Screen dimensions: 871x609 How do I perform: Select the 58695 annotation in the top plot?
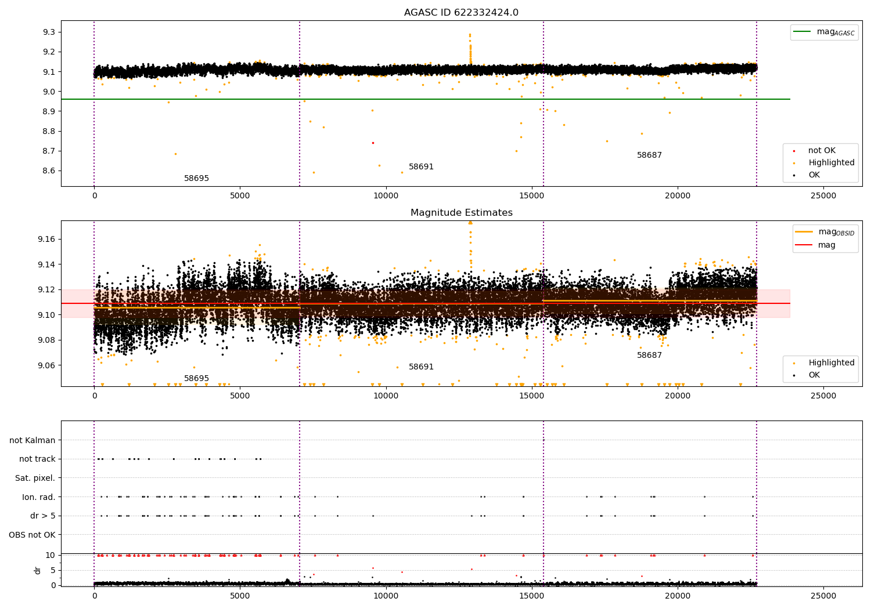coord(196,179)
